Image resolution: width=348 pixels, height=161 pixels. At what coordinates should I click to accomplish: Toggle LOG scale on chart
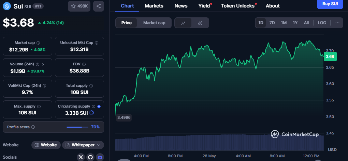[x=322, y=23]
